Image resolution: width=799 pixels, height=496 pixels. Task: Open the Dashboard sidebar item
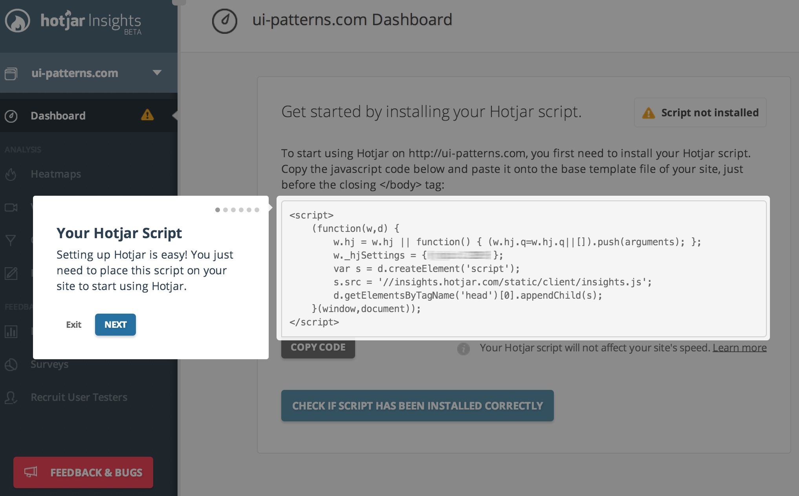pyautogui.click(x=58, y=116)
